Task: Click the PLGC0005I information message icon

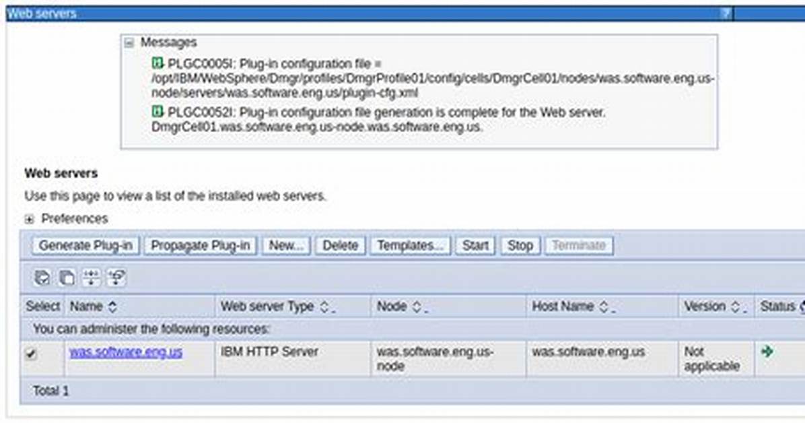Action: 157,63
